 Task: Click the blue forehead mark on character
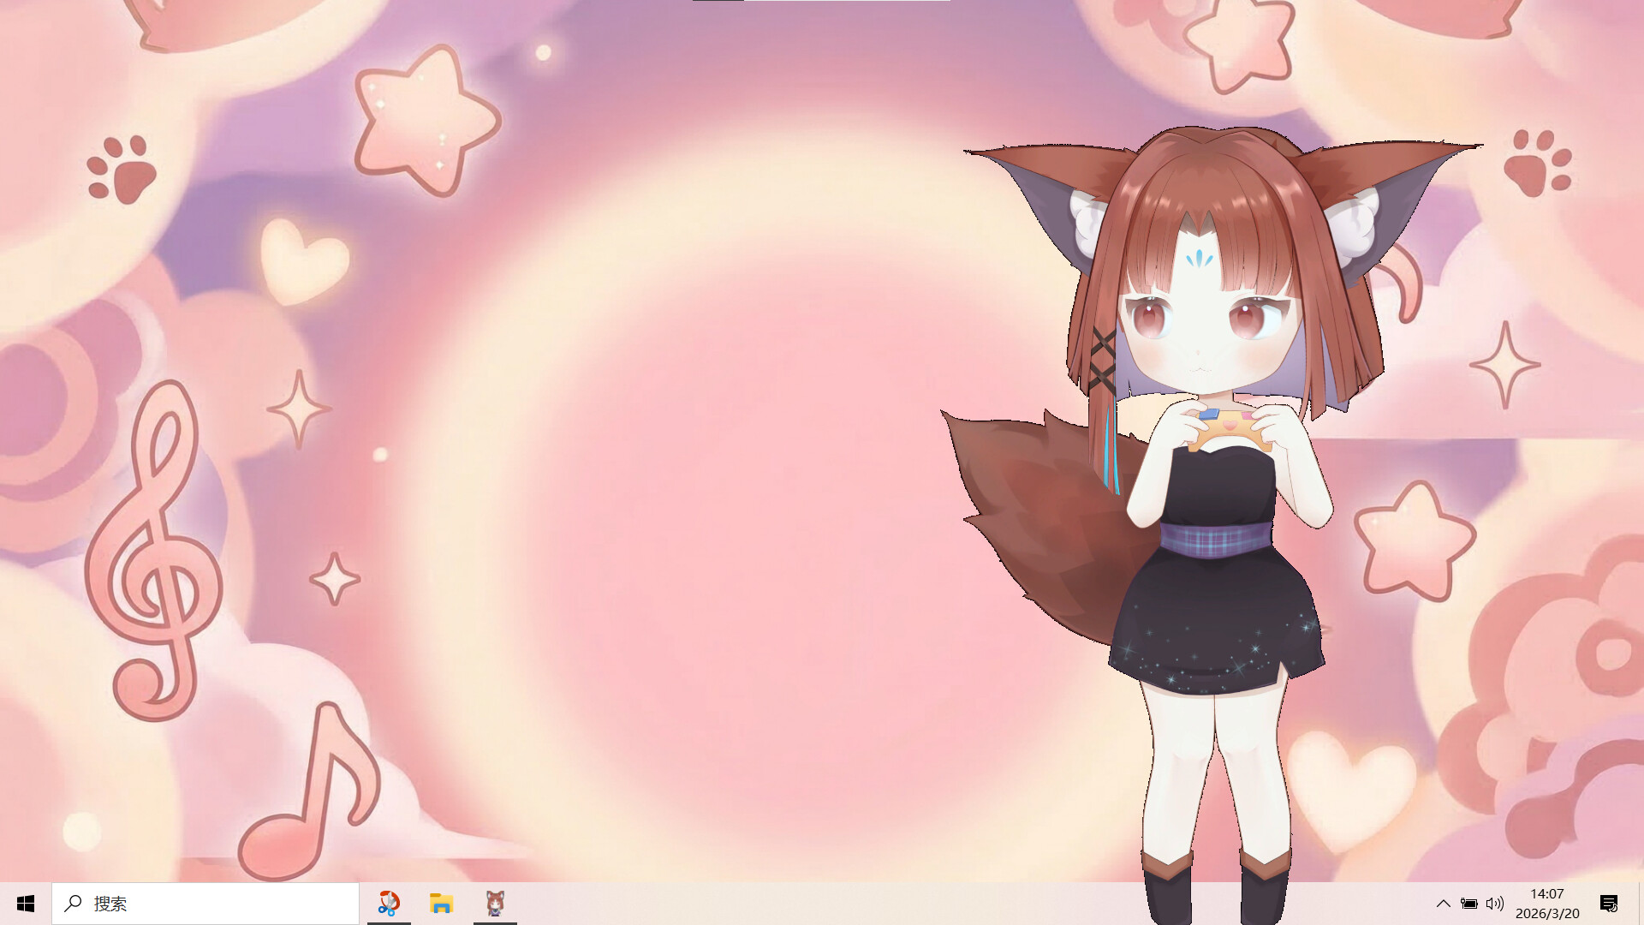(x=1200, y=257)
